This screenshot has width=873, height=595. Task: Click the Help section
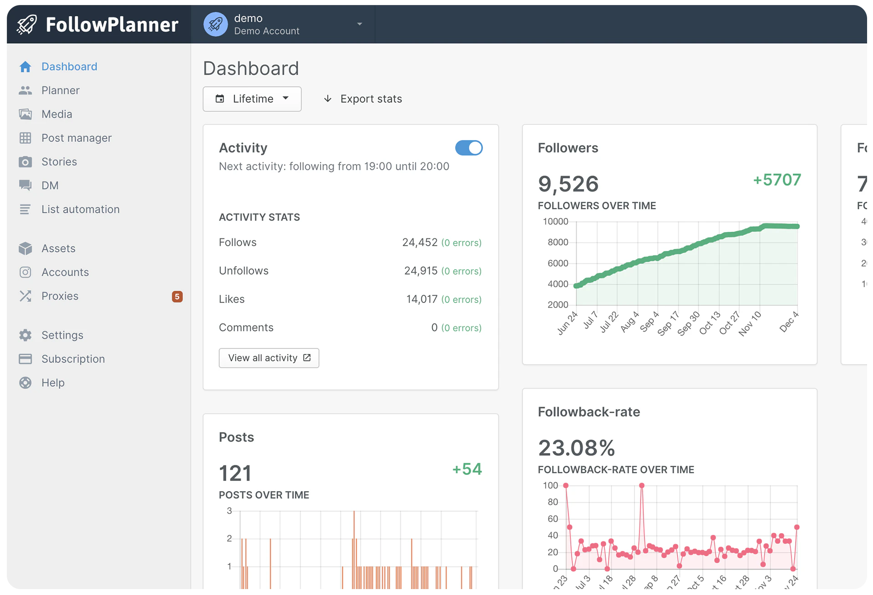(x=53, y=383)
